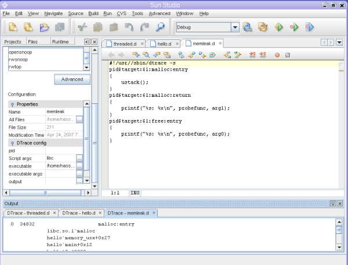
Task: Click browse button for All Files
Action: tap(79, 119)
